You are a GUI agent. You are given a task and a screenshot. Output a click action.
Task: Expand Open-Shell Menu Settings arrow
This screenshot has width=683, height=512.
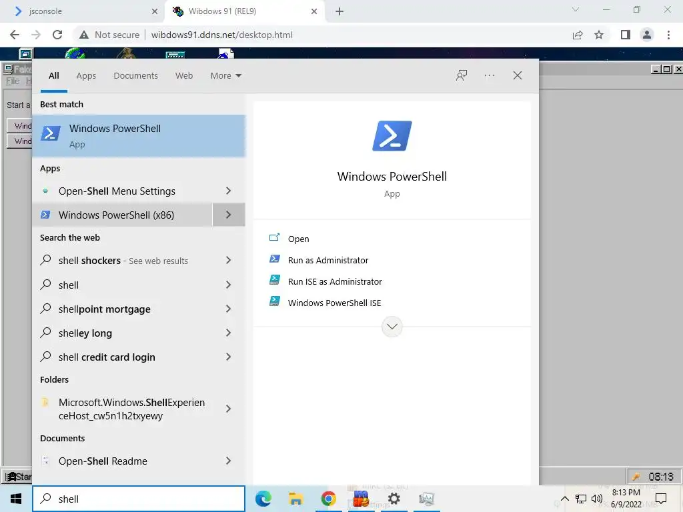point(228,191)
